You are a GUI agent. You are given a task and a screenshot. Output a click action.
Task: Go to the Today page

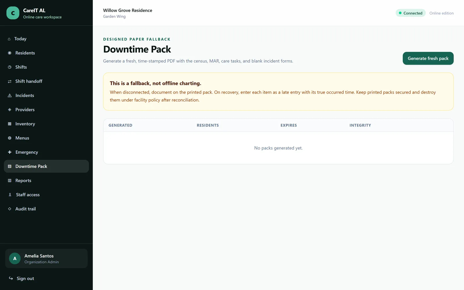pyautogui.click(x=46, y=39)
